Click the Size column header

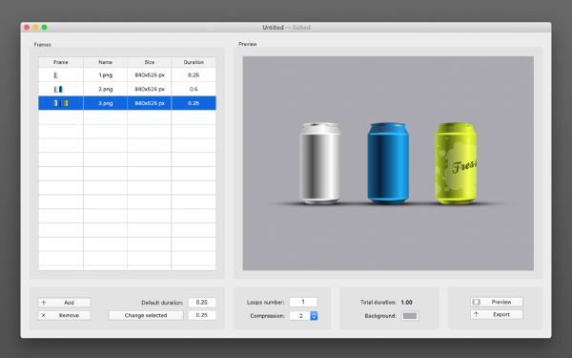click(150, 62)
